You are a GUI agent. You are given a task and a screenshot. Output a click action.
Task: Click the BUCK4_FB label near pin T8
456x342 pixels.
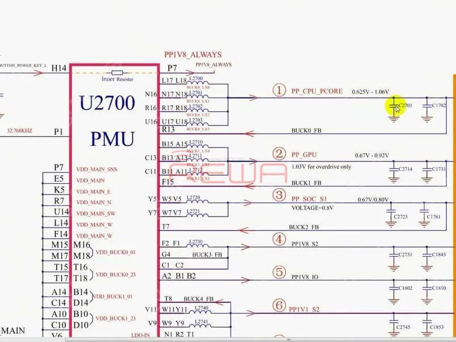pyautogui.click(x=199, y=299)
